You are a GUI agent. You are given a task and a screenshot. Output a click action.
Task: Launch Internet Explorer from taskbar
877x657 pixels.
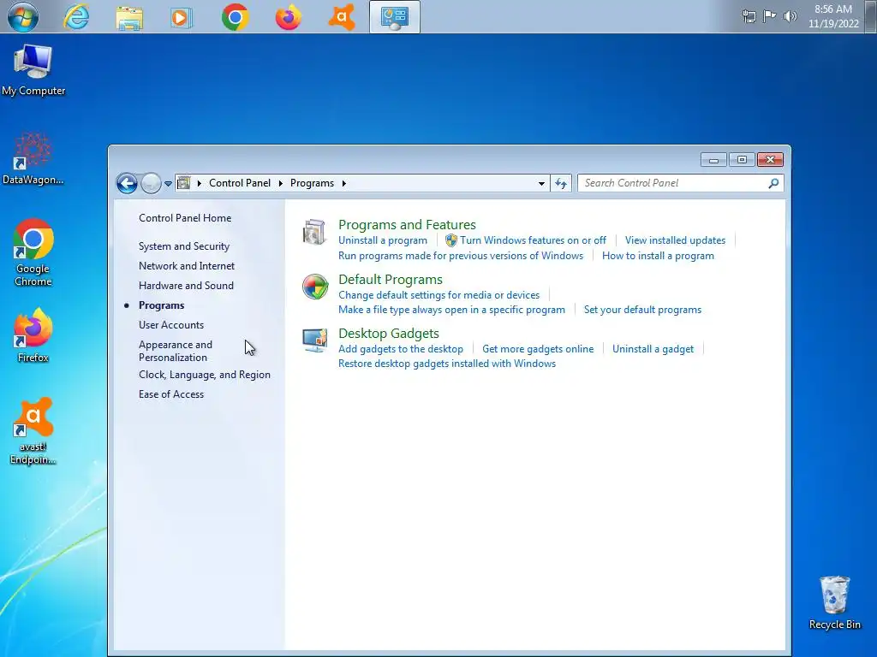coord(76,17)
